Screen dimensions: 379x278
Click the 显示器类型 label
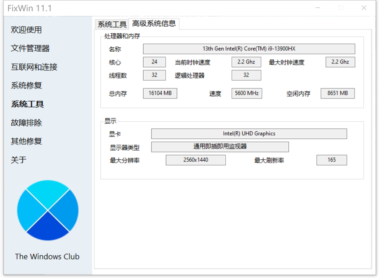pyautogui.click(x=124, y=148)
